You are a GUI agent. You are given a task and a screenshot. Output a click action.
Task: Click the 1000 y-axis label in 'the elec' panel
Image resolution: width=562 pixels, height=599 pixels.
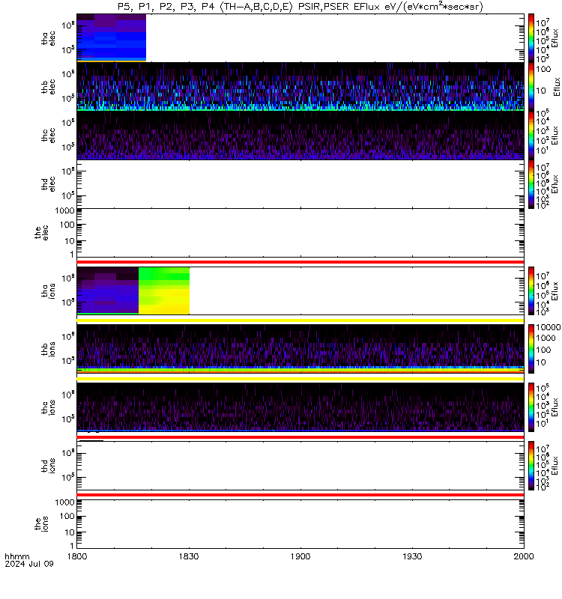64,210
